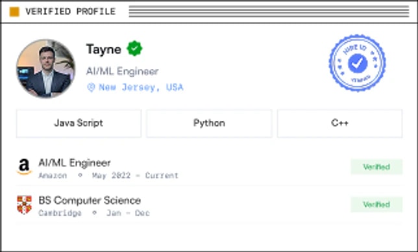Click the orange square beside Verified Profile
The image size is (418, 252).
pos(14,12)
